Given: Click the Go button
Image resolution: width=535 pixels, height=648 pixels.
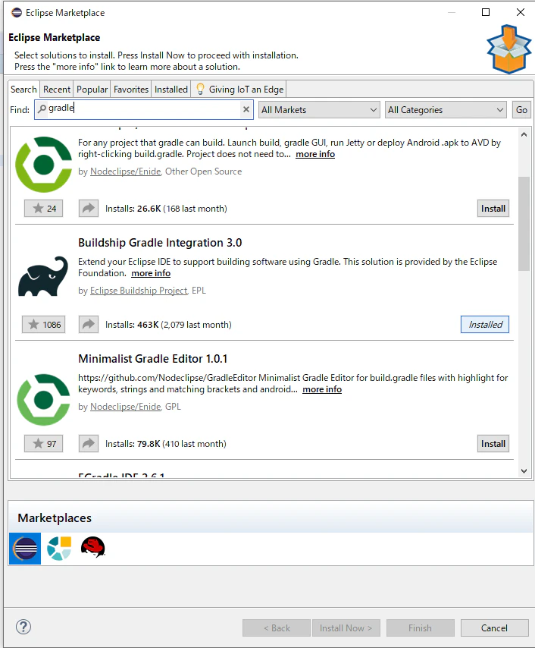Looking at the screenshot, I should pos(521,110).
